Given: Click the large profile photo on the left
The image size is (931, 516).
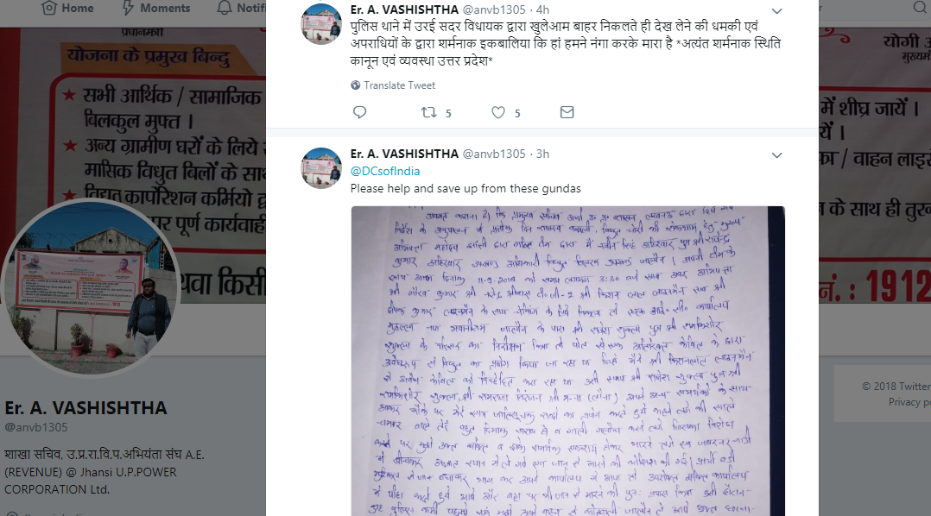Looking at the screenshot, I should pos(90,287).
